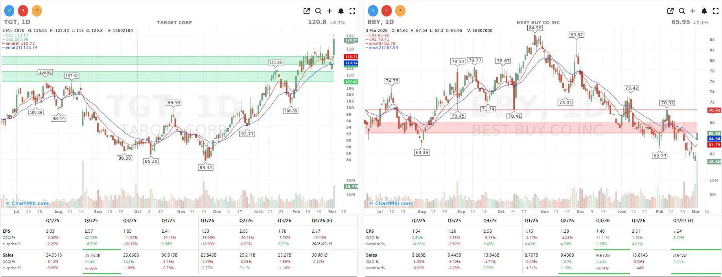Click the Q4/26 (E) column header in TGT table
The image size is (722, 277).
(322, 221)
